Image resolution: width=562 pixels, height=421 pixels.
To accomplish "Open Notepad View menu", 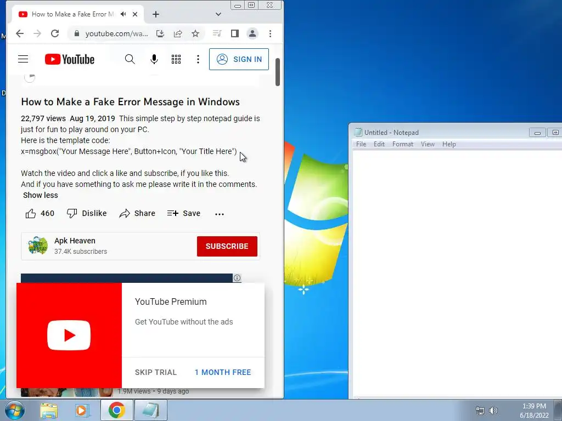I will tap(428, 144).
